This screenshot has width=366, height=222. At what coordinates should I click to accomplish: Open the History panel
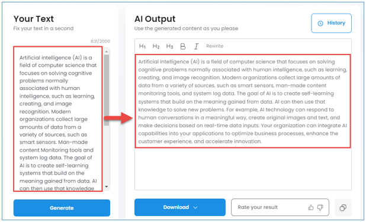click(x=331, y=23)
